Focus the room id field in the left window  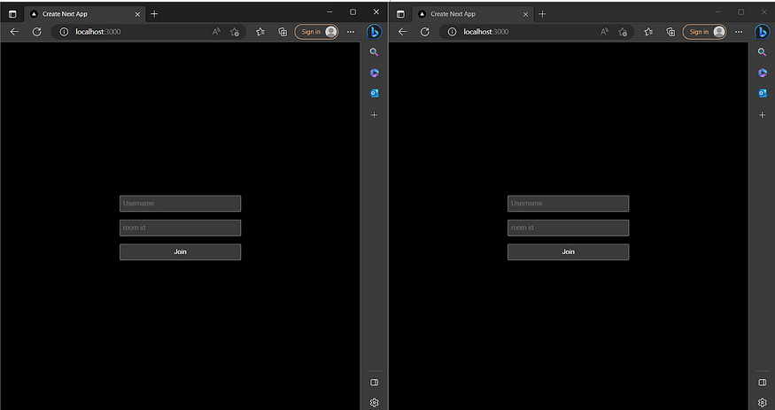(x=181, y=228)
